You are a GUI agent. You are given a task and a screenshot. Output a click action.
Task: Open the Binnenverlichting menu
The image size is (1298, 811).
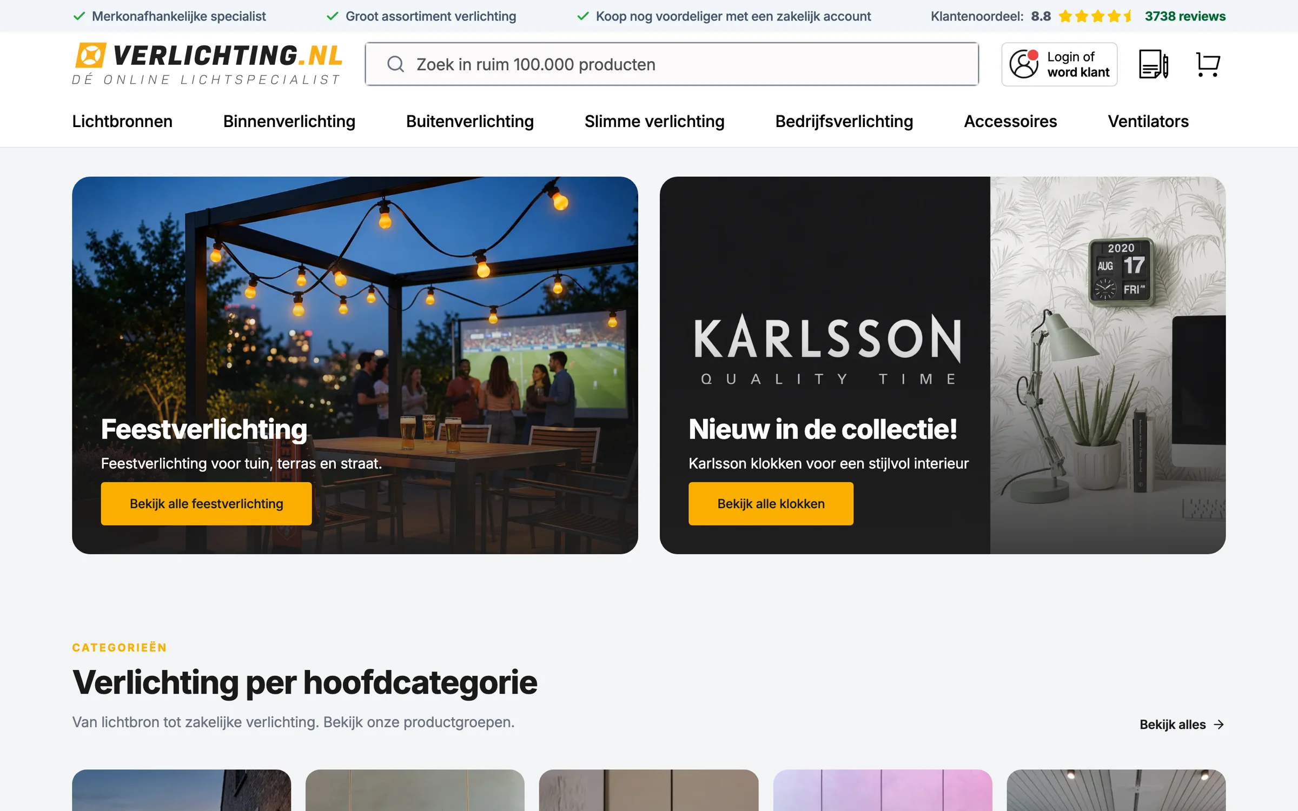pos(289,121)
